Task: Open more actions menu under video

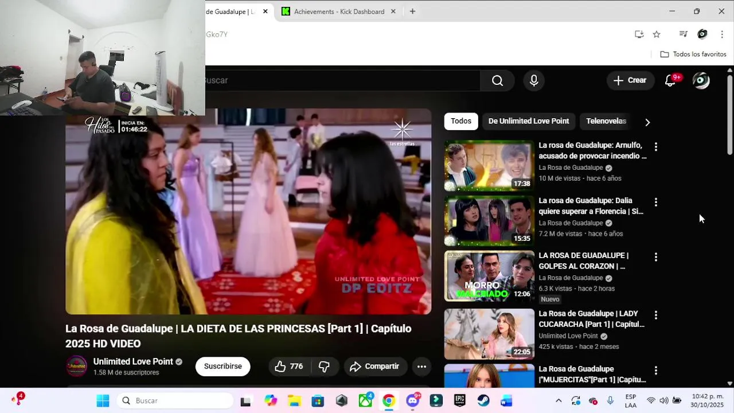Action: (x=421, y=367)
